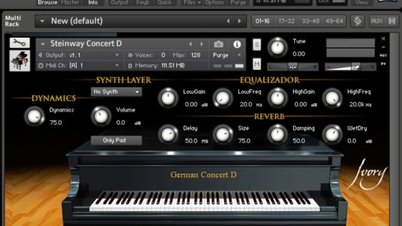This screenshot has height=226, width=402.
Task: Open the Files menu in top bar
Action: (x=192, y=2)
